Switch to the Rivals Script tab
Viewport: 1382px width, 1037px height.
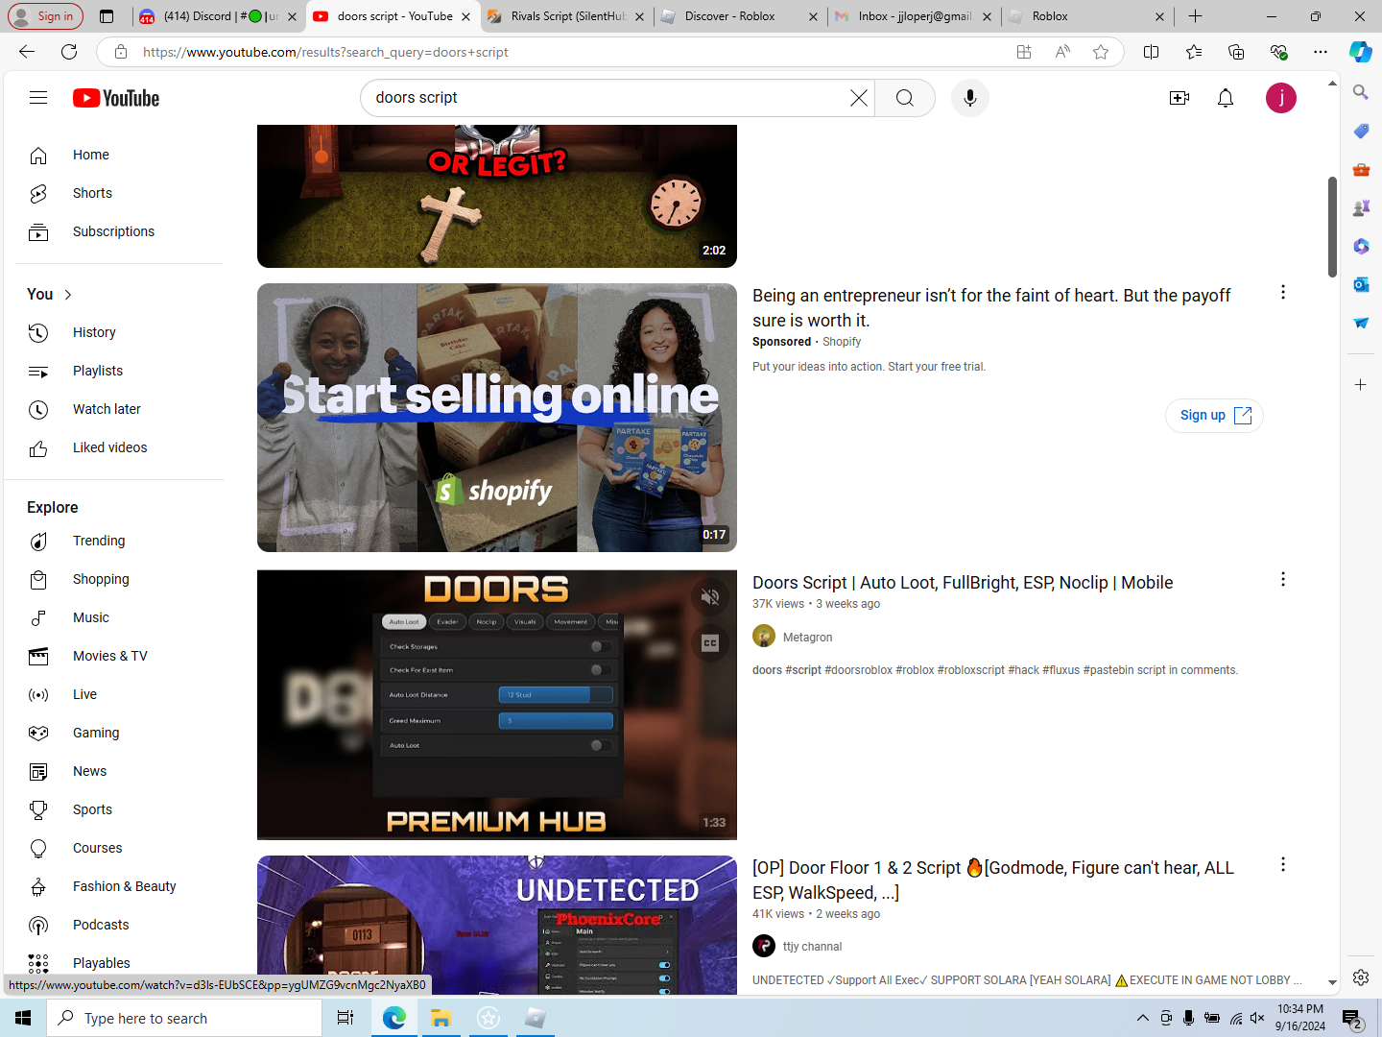pos(566,16)
